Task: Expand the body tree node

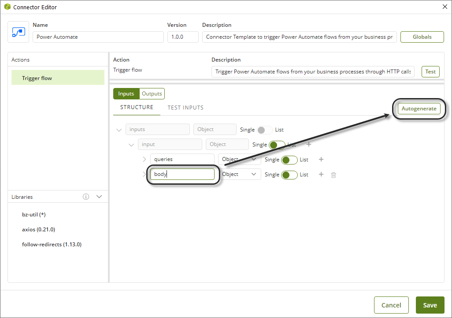Action: (144, 174)
